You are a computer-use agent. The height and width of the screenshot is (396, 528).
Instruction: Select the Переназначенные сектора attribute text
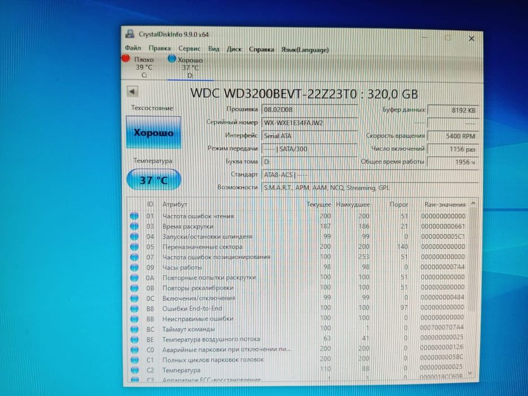coord(202,247)
